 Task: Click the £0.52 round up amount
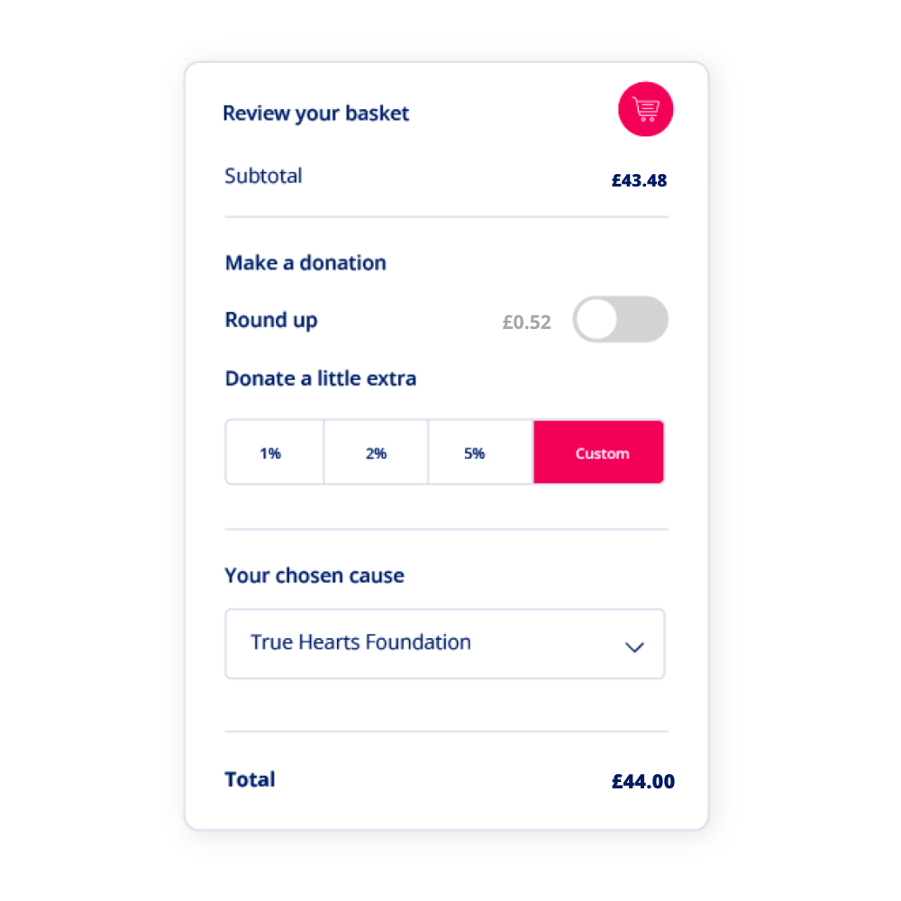click(x=526, y=322)
